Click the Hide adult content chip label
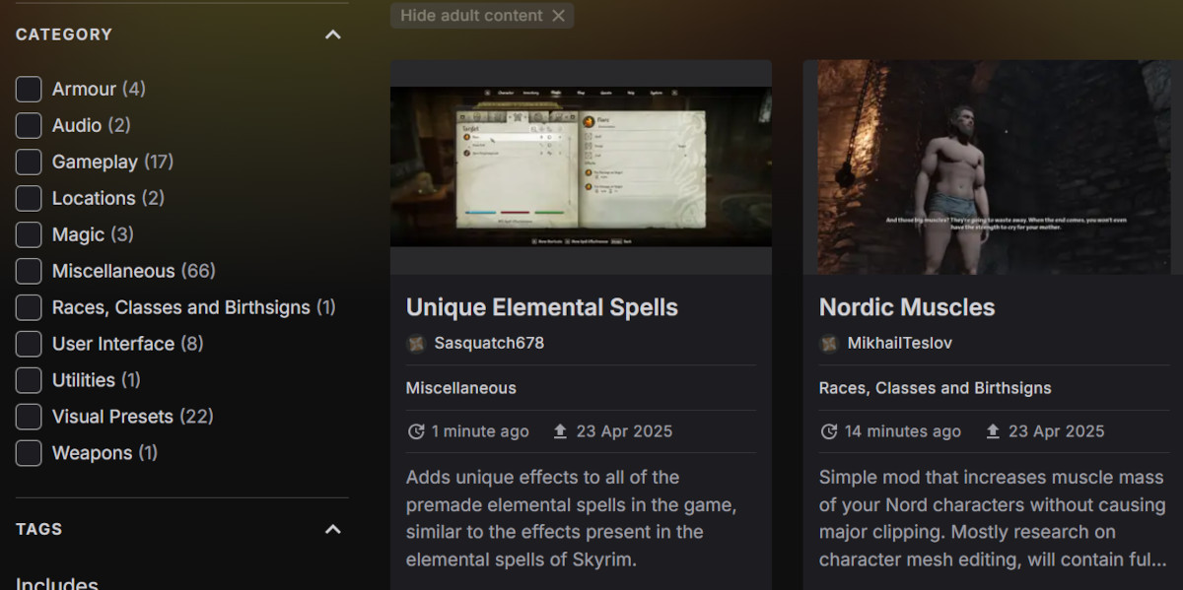 (471, 16)
